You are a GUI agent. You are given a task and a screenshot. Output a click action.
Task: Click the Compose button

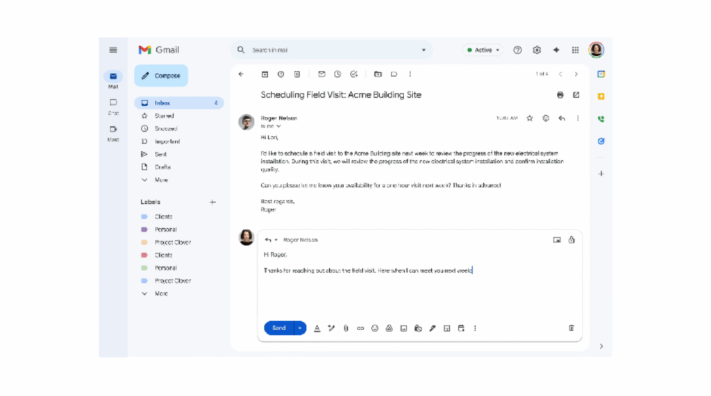click(x=161, y=76)
